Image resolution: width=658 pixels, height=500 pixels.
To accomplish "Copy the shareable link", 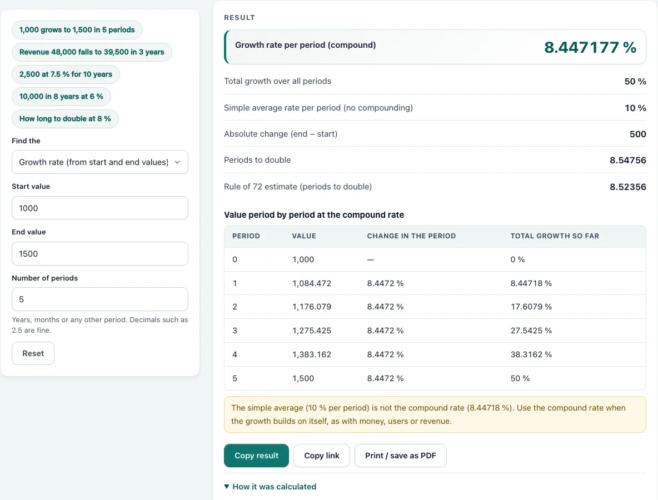I will tap(322, 456).
